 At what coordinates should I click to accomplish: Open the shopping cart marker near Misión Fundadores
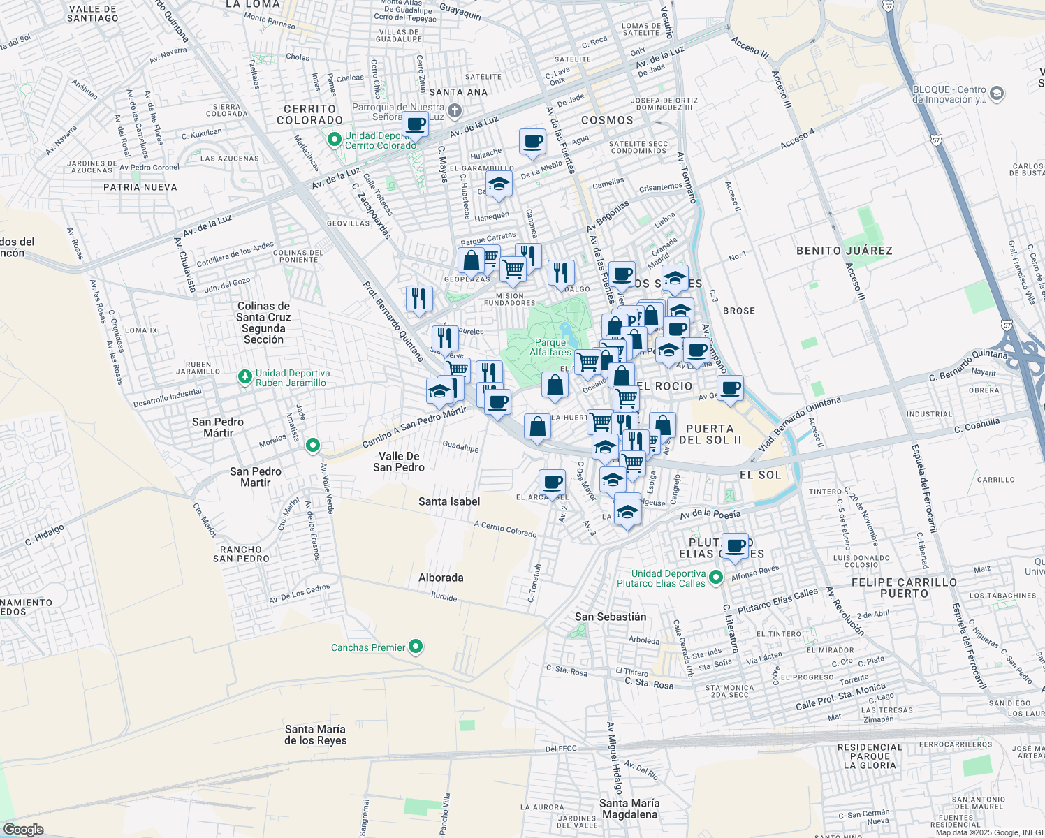513,269
